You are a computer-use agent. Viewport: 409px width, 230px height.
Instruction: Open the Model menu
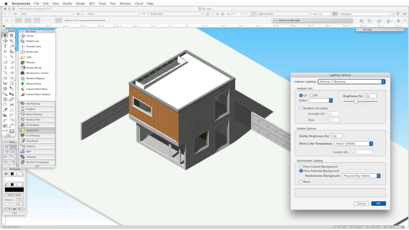coord(81,4)
